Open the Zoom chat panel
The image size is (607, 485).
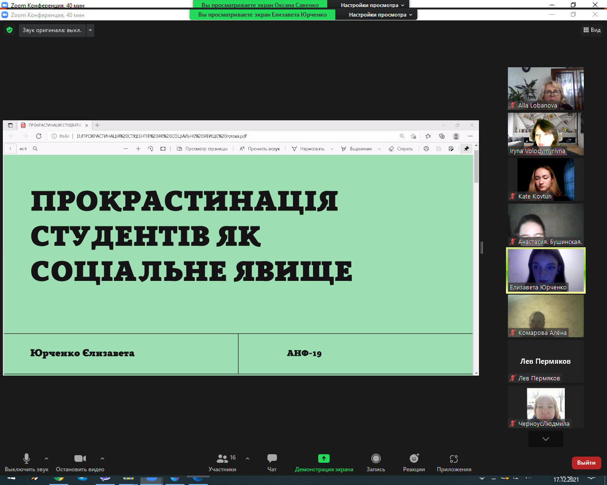click(272, 462)
